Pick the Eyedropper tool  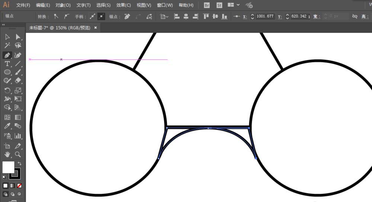pyautogui.click(x=7, y=126)
